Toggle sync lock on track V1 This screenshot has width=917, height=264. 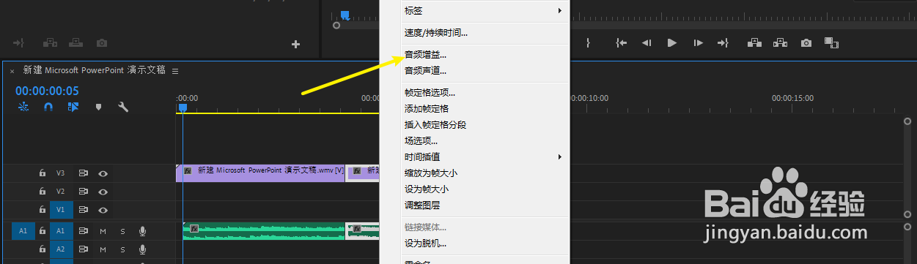coord(84,210)
